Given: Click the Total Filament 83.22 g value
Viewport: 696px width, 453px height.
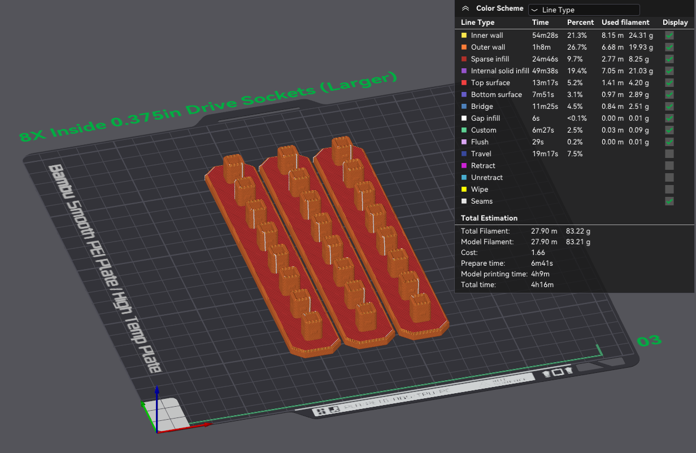Looking at the screenshot, I should click(x=579, y=231).
